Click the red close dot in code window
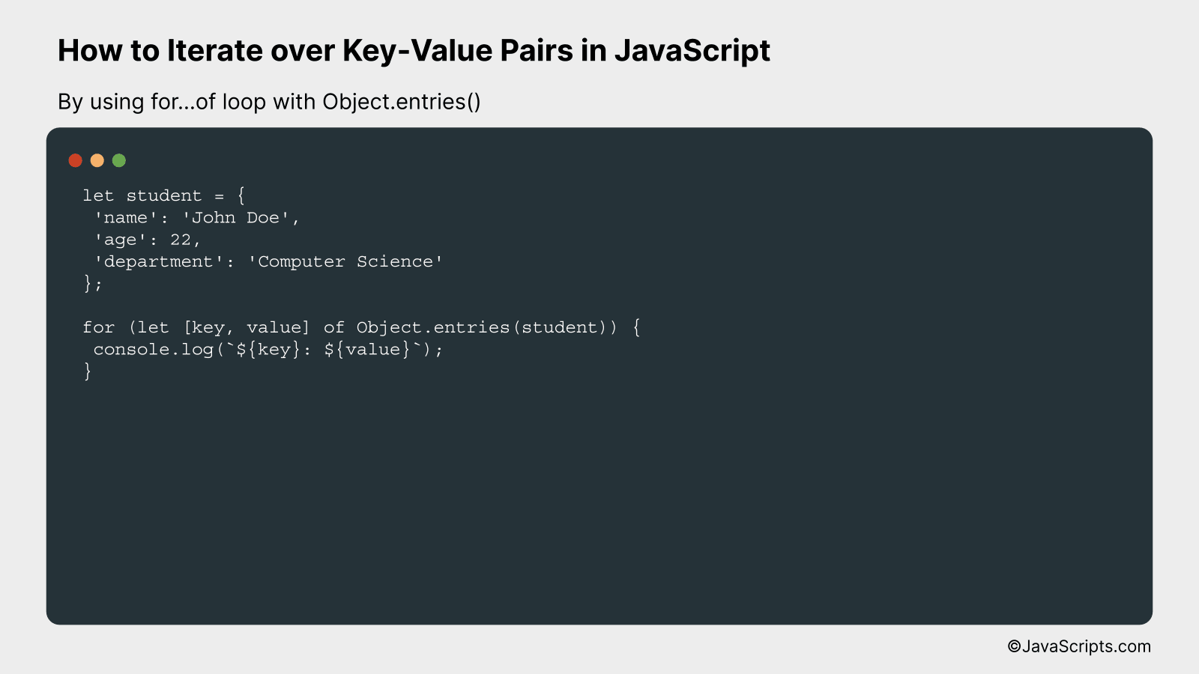 click(x=75, y=160)
